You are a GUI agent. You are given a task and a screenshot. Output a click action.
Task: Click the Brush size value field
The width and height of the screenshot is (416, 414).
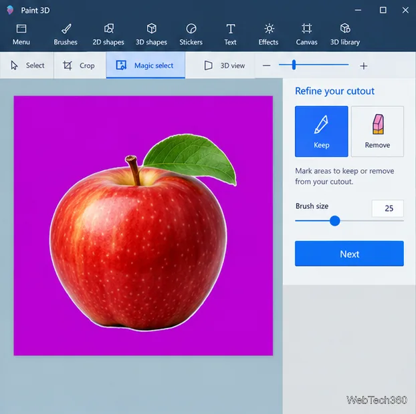(x=388, y=208)
